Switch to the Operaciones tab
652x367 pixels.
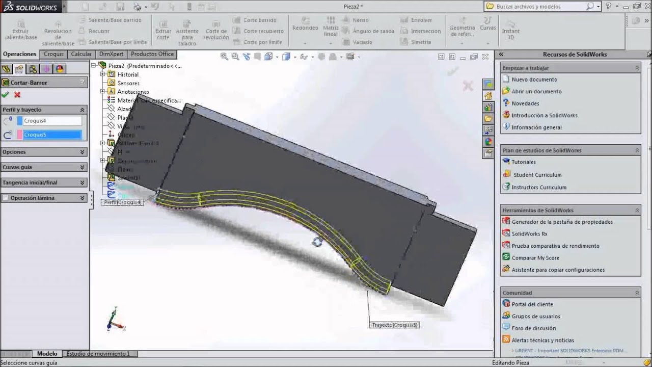(x=19, y=54)
